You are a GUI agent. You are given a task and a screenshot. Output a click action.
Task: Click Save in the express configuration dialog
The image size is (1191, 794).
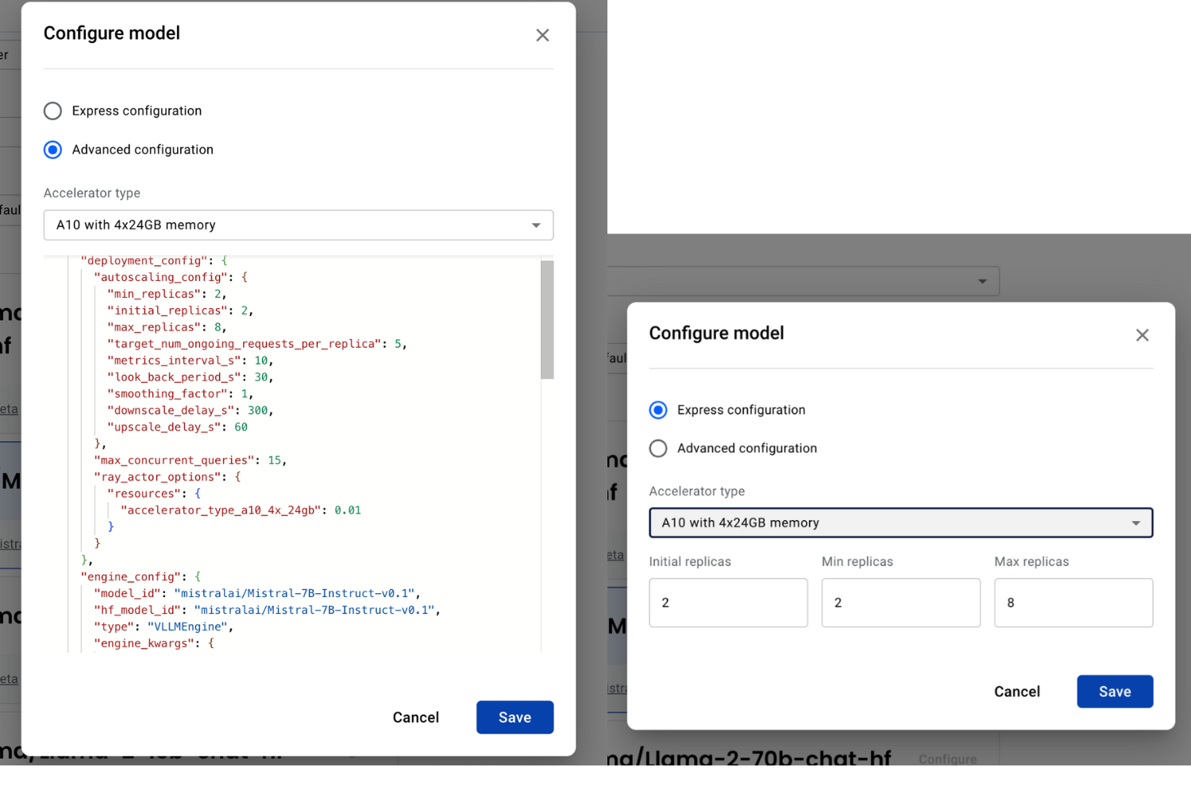[1115, 692]
